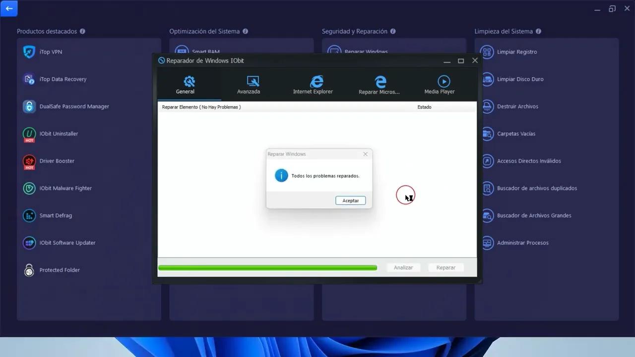Click the green progress bar
Image resolution: width=635 pixels, height=357 pixels.
267,267
